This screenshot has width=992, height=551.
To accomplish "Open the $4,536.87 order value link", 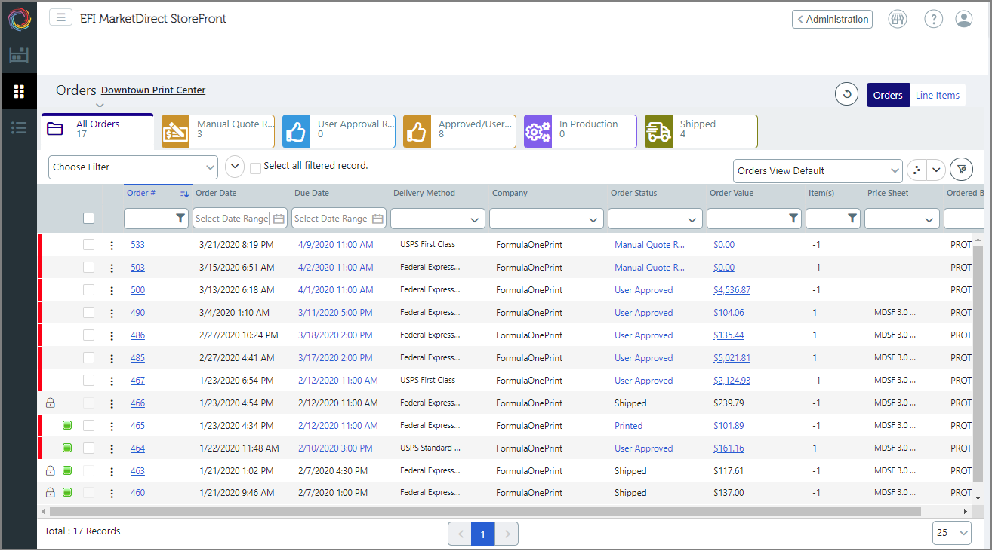I will pyautogui.click(x=732, y=290).
